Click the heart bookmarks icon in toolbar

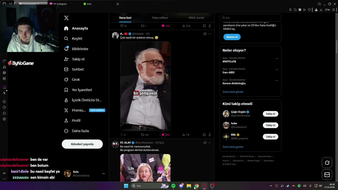click(x=309, y=10)
